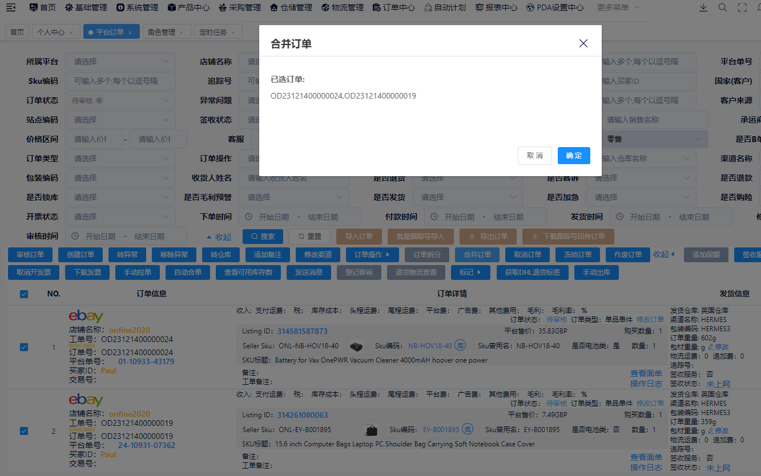The height and width of the screenshot is (476, 761).
Task: Click the download icon in the top bar
Action: point(703,7)
